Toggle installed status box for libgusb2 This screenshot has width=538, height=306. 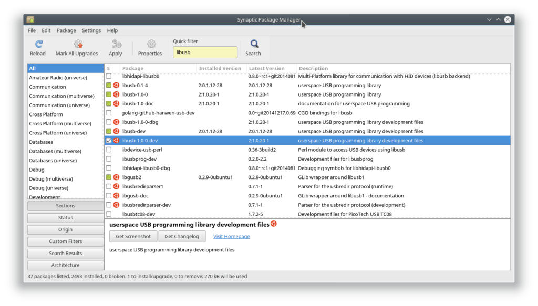point(109,177)
